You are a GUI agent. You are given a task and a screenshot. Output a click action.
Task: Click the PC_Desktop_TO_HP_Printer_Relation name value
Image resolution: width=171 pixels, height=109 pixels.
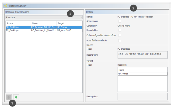pyautogui.click(x=135, y=17)
